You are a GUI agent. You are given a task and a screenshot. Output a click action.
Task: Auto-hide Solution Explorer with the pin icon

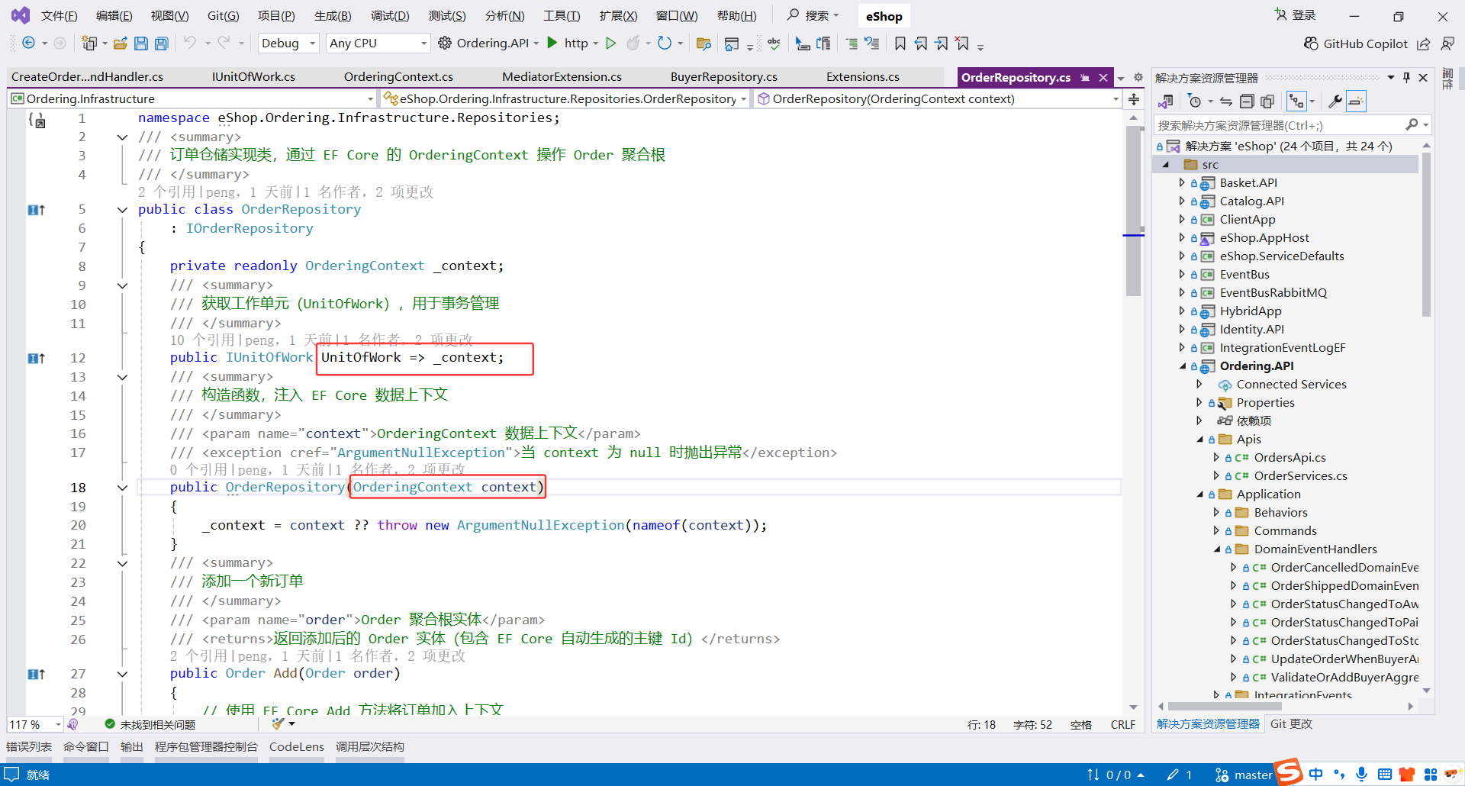click(x=1406, y=76)
